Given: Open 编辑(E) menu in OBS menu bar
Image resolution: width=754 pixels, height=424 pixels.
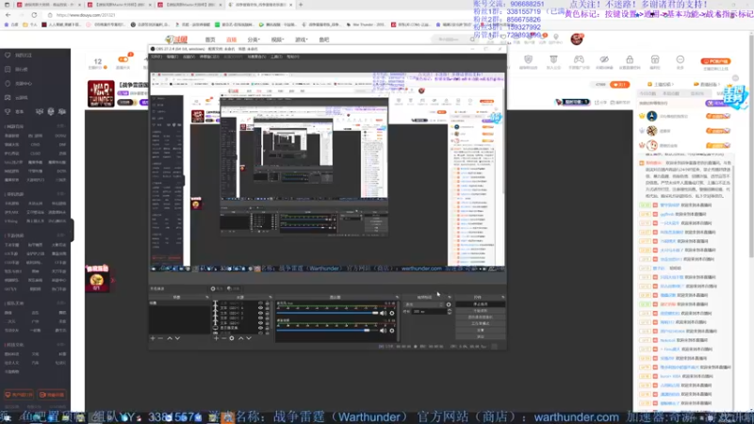Looking at the screenshot, I should [172, 57].
